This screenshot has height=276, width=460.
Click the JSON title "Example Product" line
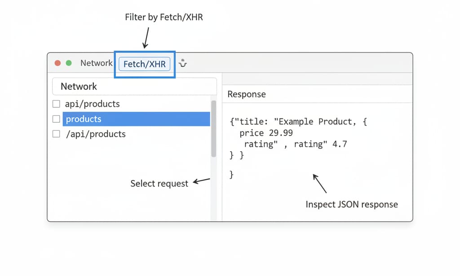pos(298,122)
